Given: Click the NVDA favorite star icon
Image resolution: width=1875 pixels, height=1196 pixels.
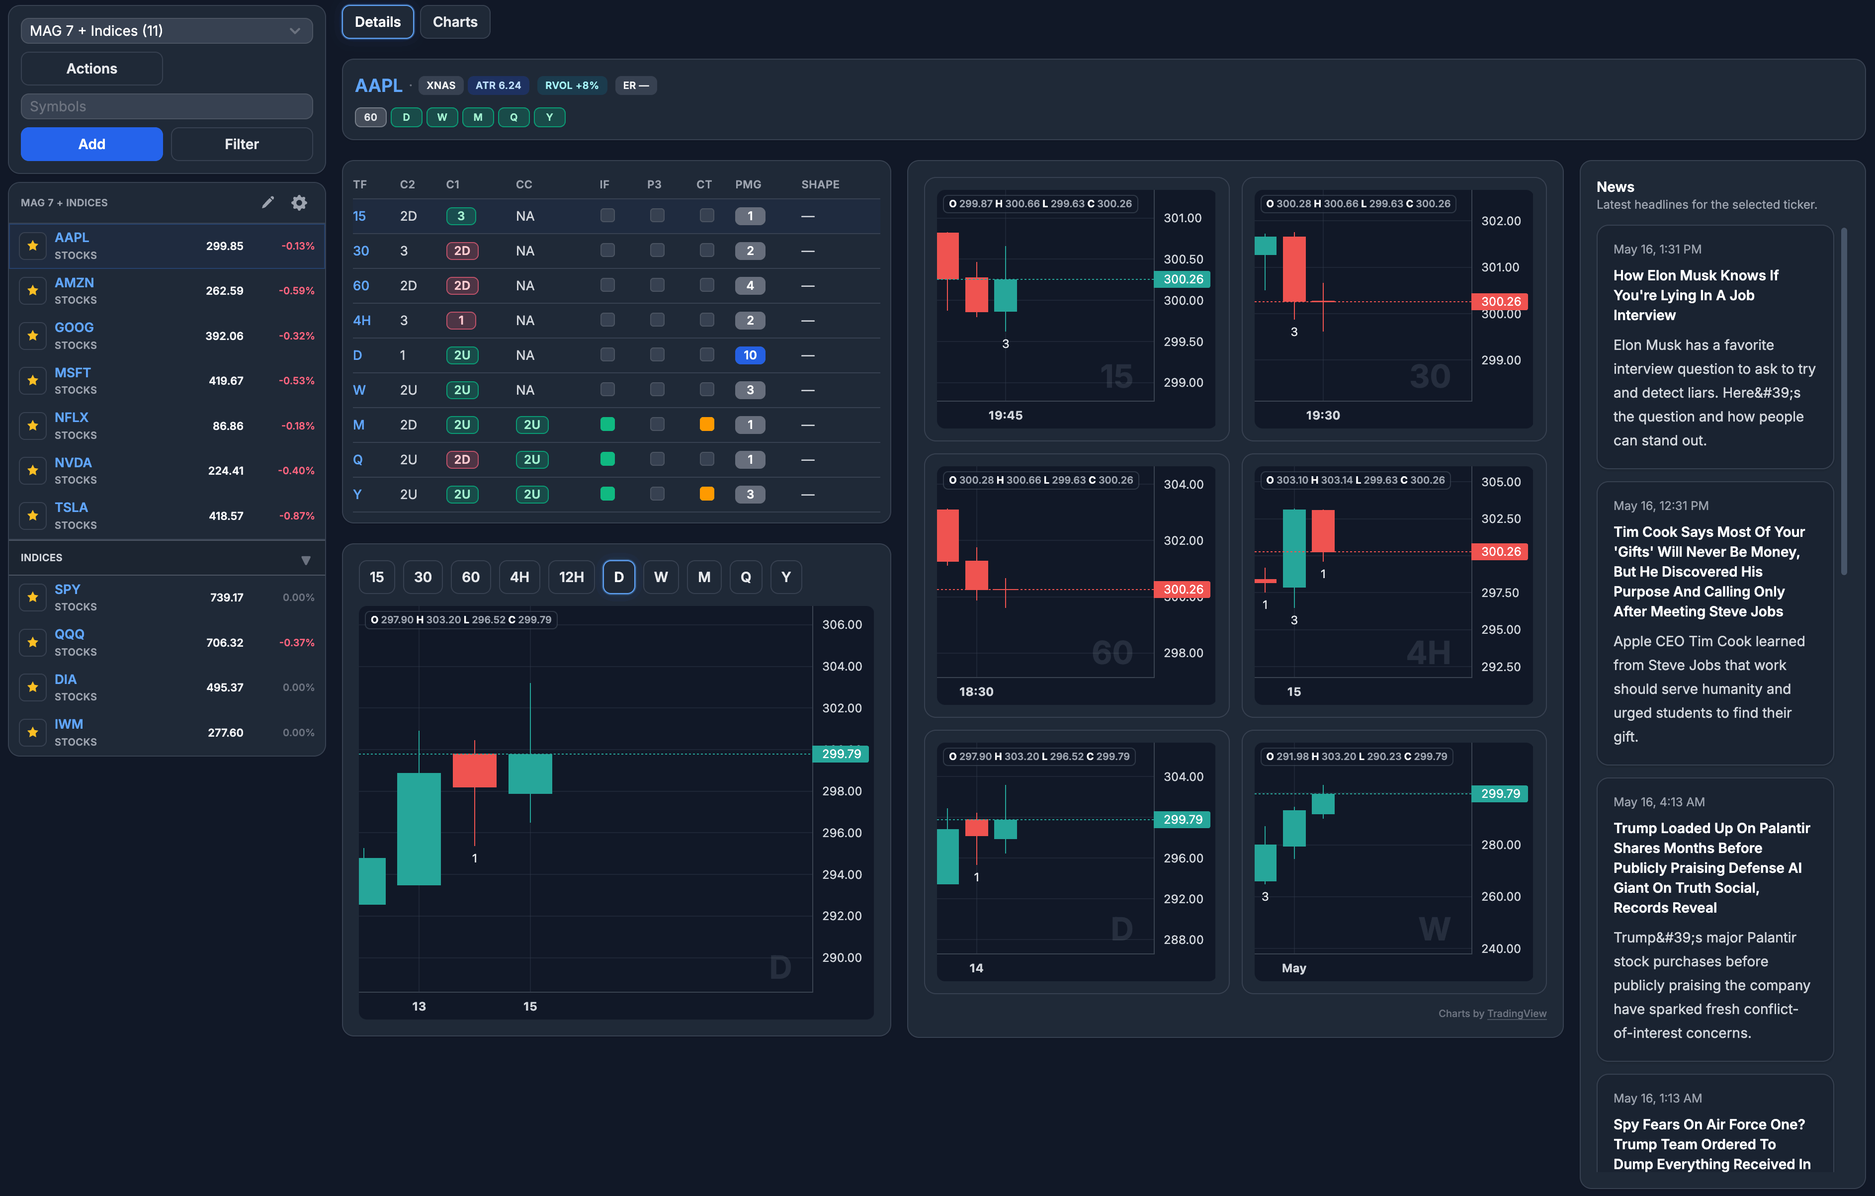Looking at the screenshot, I should [33, 470].
